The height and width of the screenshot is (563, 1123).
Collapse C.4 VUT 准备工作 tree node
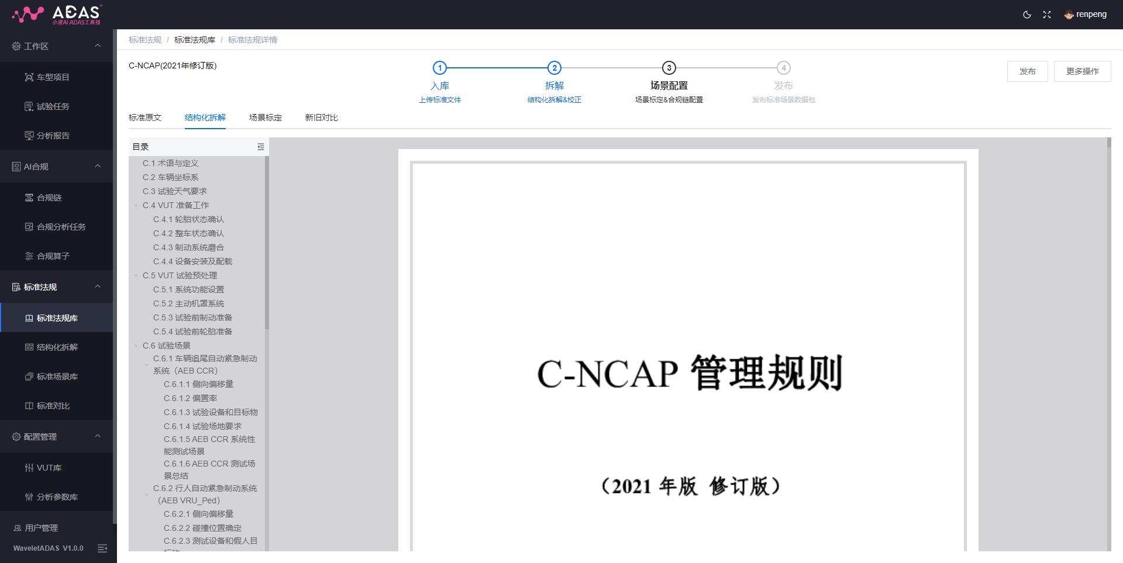tap(136, 206)
